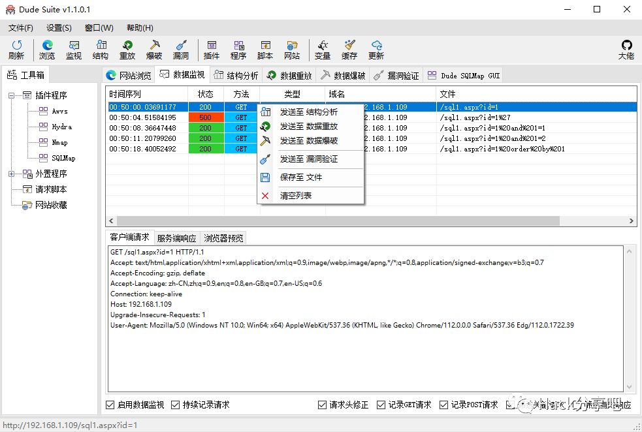The width and height of the screenshot is (642, 432).
Task: Click inside the client request text area
Action: [366, 318]
